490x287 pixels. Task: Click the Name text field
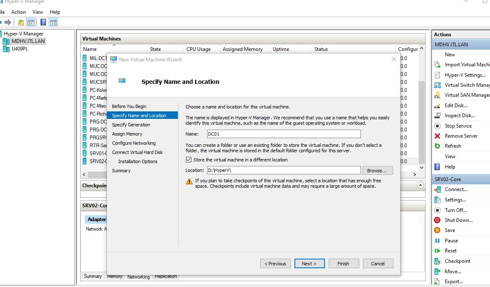pos(283,134)
